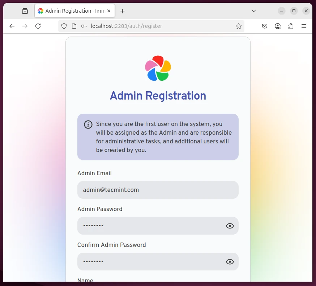The height and width of the screenshot is (286, 316).
Task: Open the Firefox hamburger application menu
Action: (304, 26)
